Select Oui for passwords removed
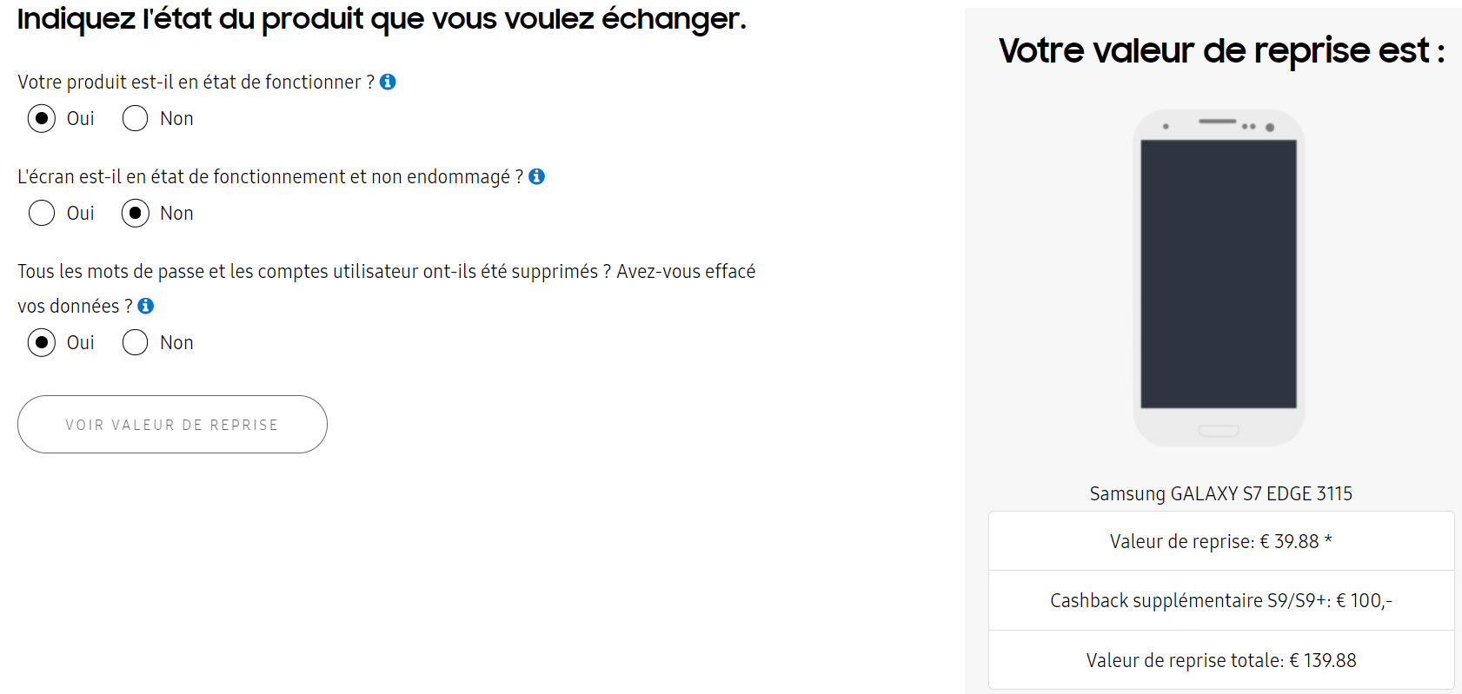This screenshot has width=1462, height=694. [42, 342]
